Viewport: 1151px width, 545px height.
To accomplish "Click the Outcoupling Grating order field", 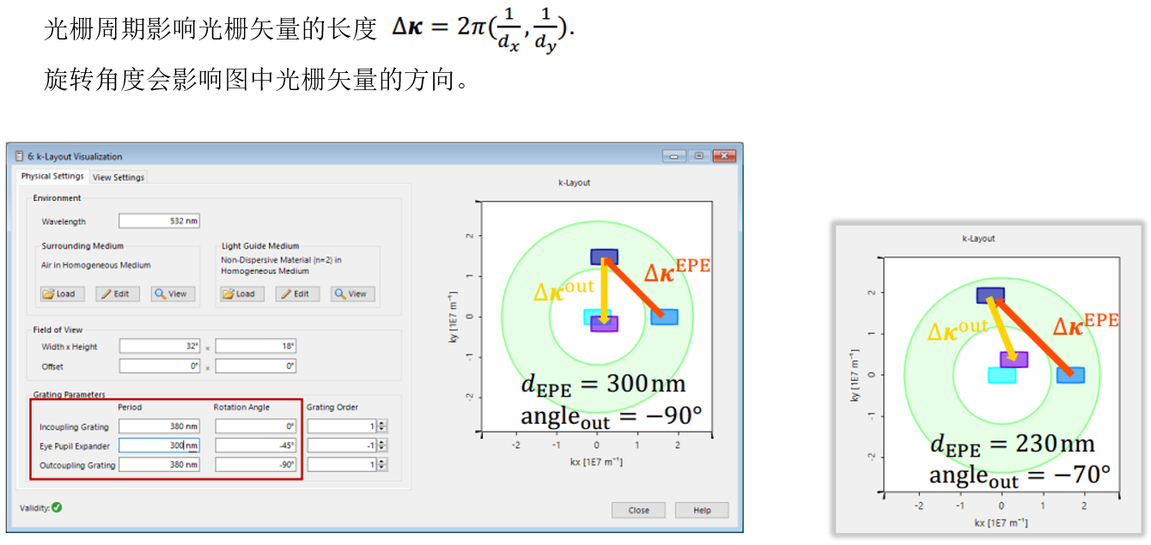I will point(342,465).
